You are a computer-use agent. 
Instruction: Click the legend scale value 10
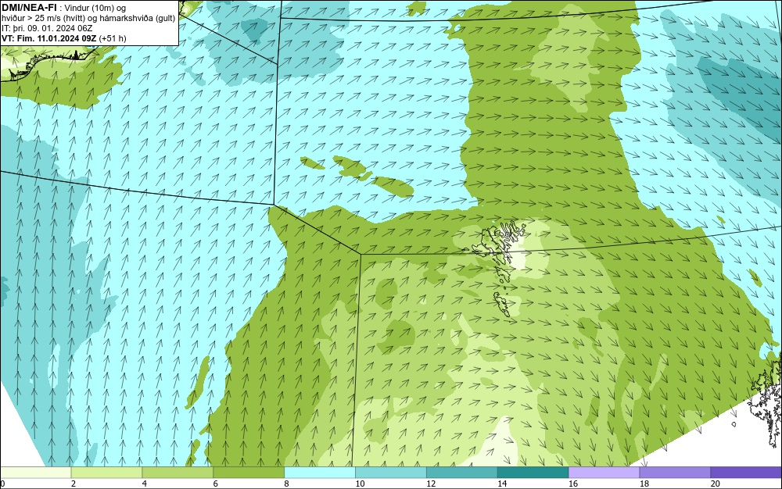pos(360,484)
